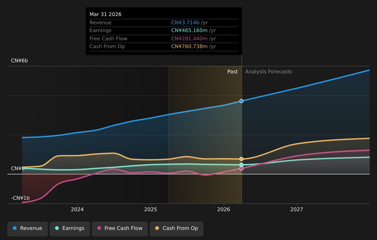This screenshot has height=240, width=377.
Task: Click the Past label on chart
Action: 232,72
